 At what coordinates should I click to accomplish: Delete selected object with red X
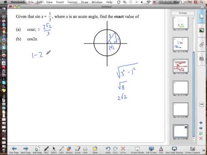click(123, 150)
